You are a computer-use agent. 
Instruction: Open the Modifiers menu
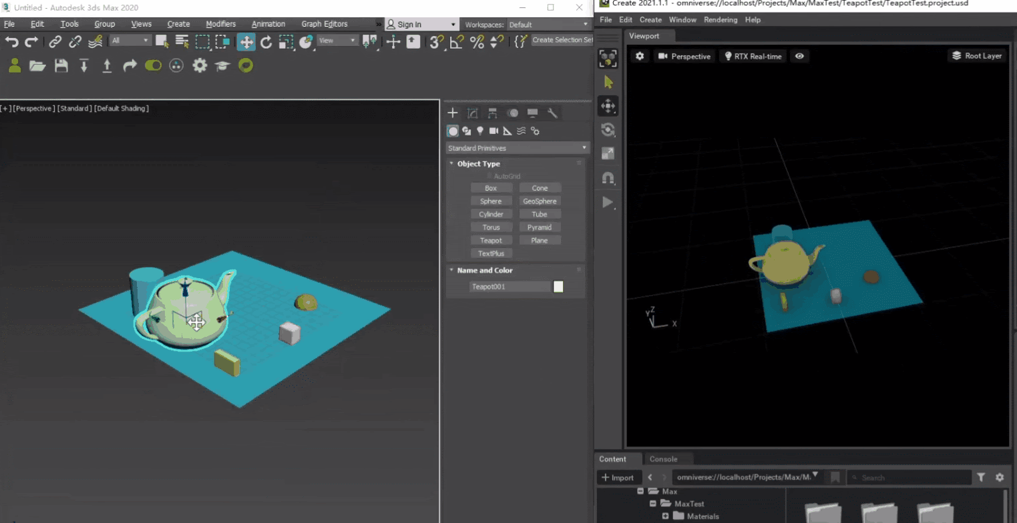pyautogui.click(x=220, y=24)
